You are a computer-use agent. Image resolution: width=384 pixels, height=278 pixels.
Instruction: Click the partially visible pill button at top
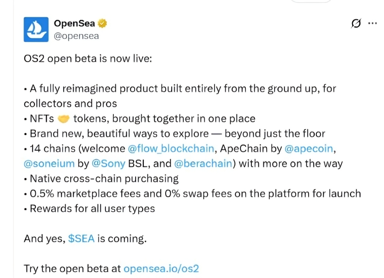coord(310,1)
